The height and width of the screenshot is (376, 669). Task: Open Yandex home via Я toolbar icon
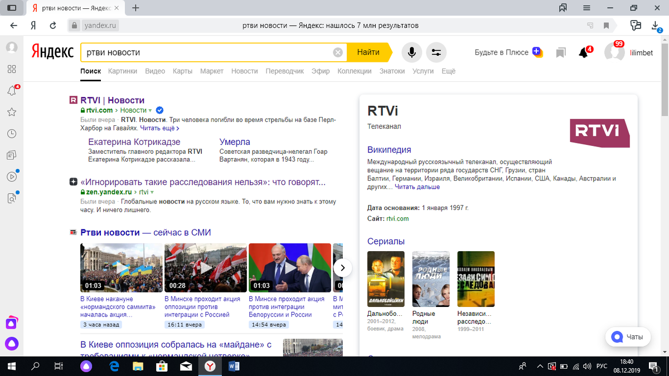pyautogui.click(x=33, y=26)
